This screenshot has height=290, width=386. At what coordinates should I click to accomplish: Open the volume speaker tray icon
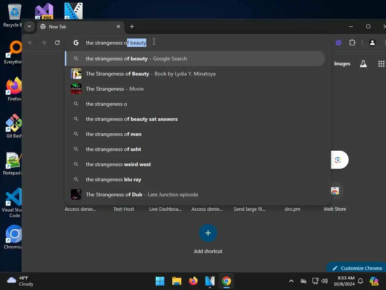click(x=325, y=281)
